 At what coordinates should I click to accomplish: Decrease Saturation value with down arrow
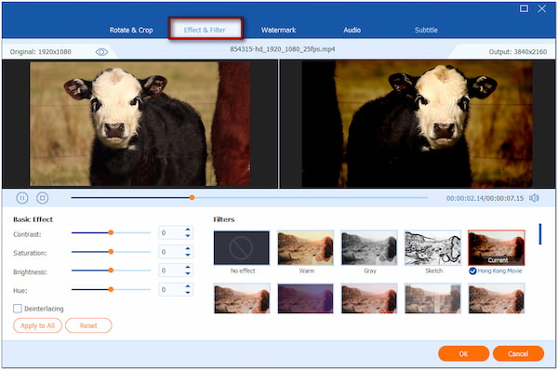coord(188,255)
